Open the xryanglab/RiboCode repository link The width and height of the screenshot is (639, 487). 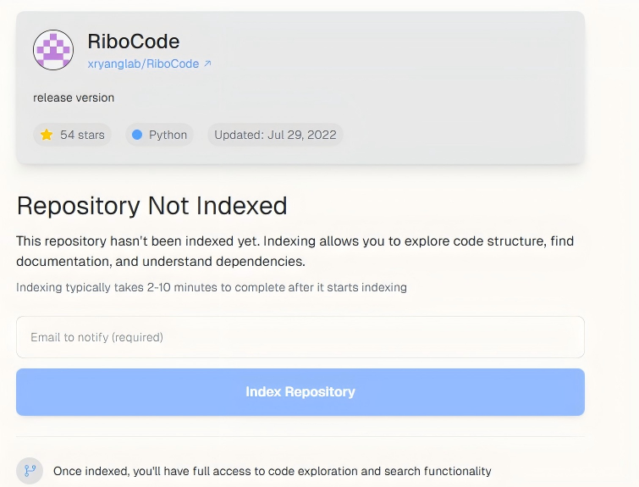click(x=143, y=64)
